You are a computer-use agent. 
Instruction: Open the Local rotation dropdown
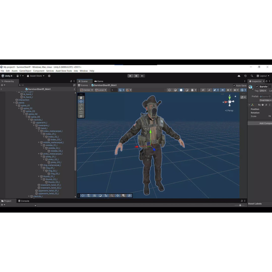pos(100,90)
